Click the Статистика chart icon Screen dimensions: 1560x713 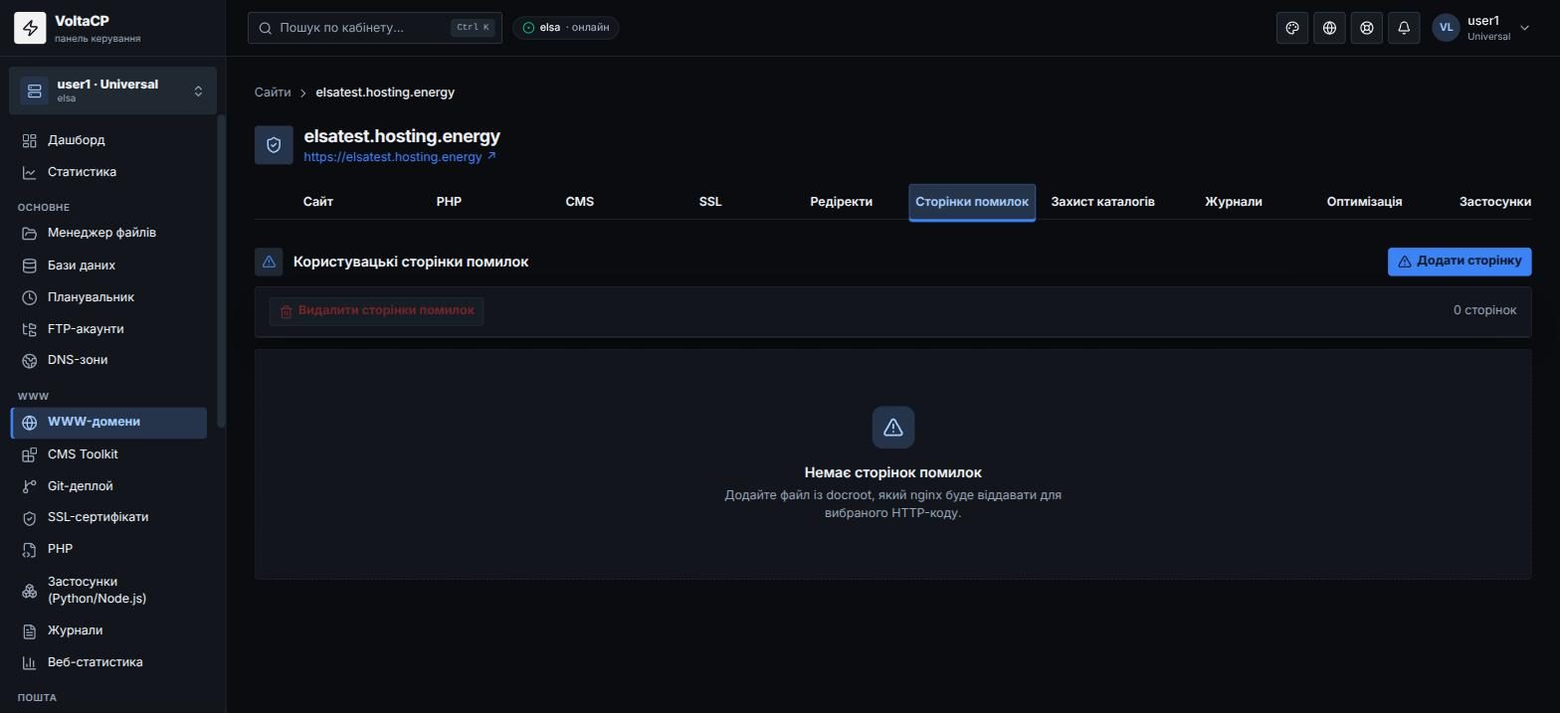click(x=30, y=172)
